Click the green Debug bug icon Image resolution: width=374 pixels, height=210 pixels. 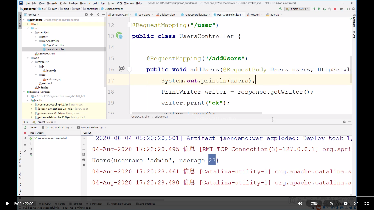click(x=319, y=9)
